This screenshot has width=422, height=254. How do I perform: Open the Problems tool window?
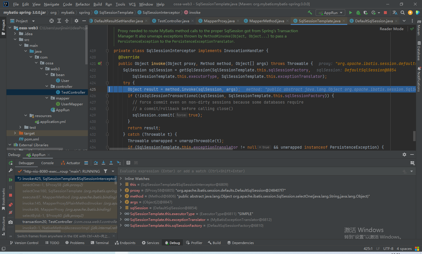(75, 243)
